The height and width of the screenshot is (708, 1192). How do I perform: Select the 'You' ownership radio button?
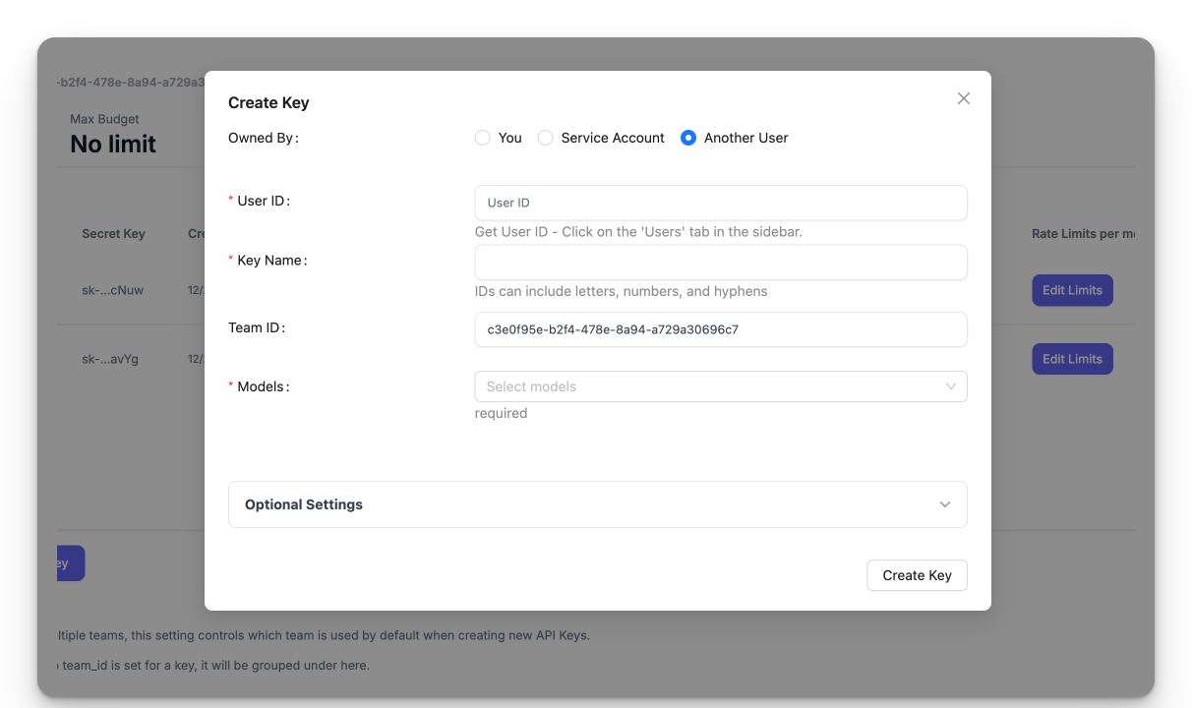(x=483, y=138)
